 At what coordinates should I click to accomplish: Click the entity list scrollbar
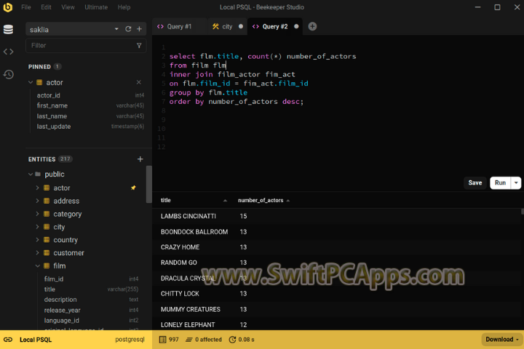[x=149, y=184]
